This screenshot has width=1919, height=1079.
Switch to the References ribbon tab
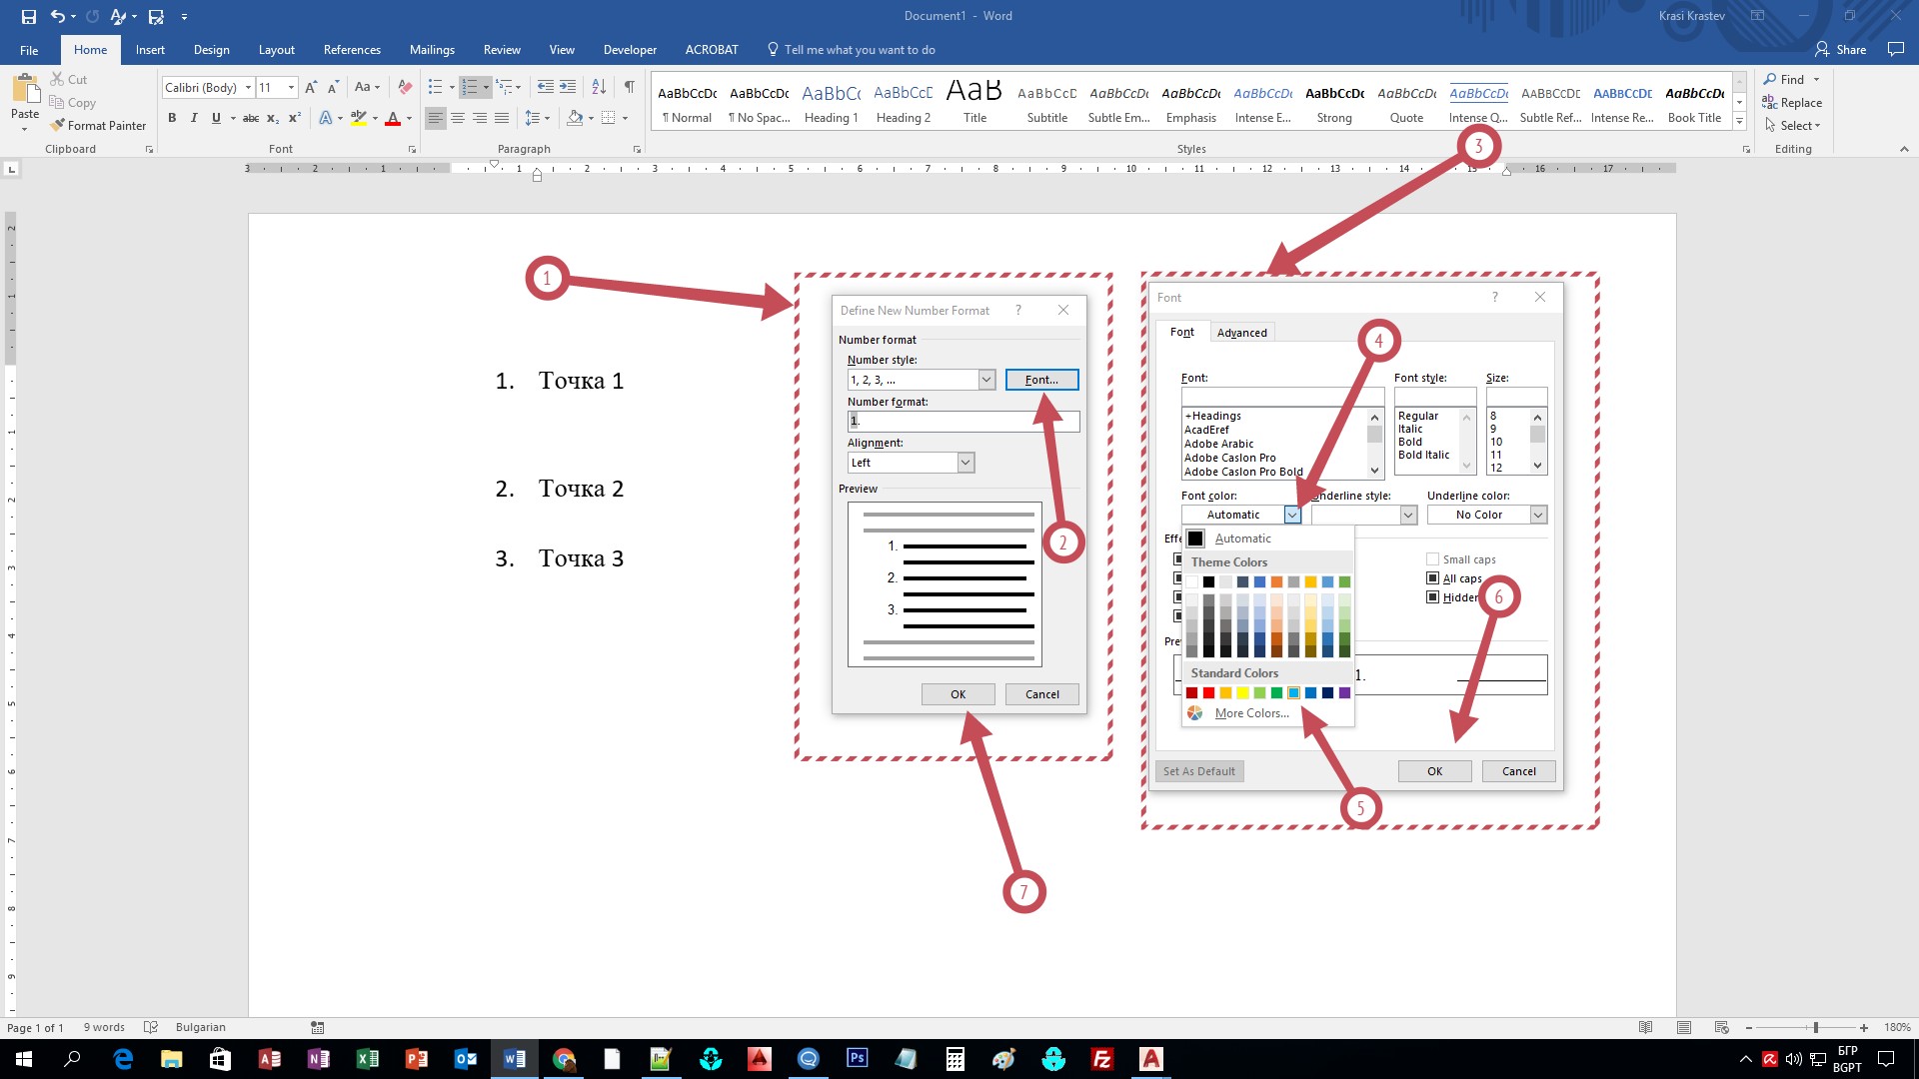tap(352, 50)
